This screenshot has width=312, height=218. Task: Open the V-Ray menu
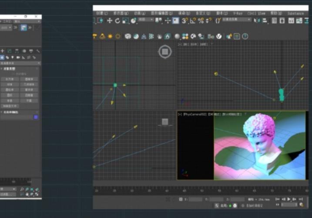click(x=238, y=13)
